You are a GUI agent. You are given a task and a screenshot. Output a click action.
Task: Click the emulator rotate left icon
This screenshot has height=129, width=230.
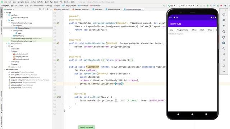pyautogui.click(x=224, y=32)
